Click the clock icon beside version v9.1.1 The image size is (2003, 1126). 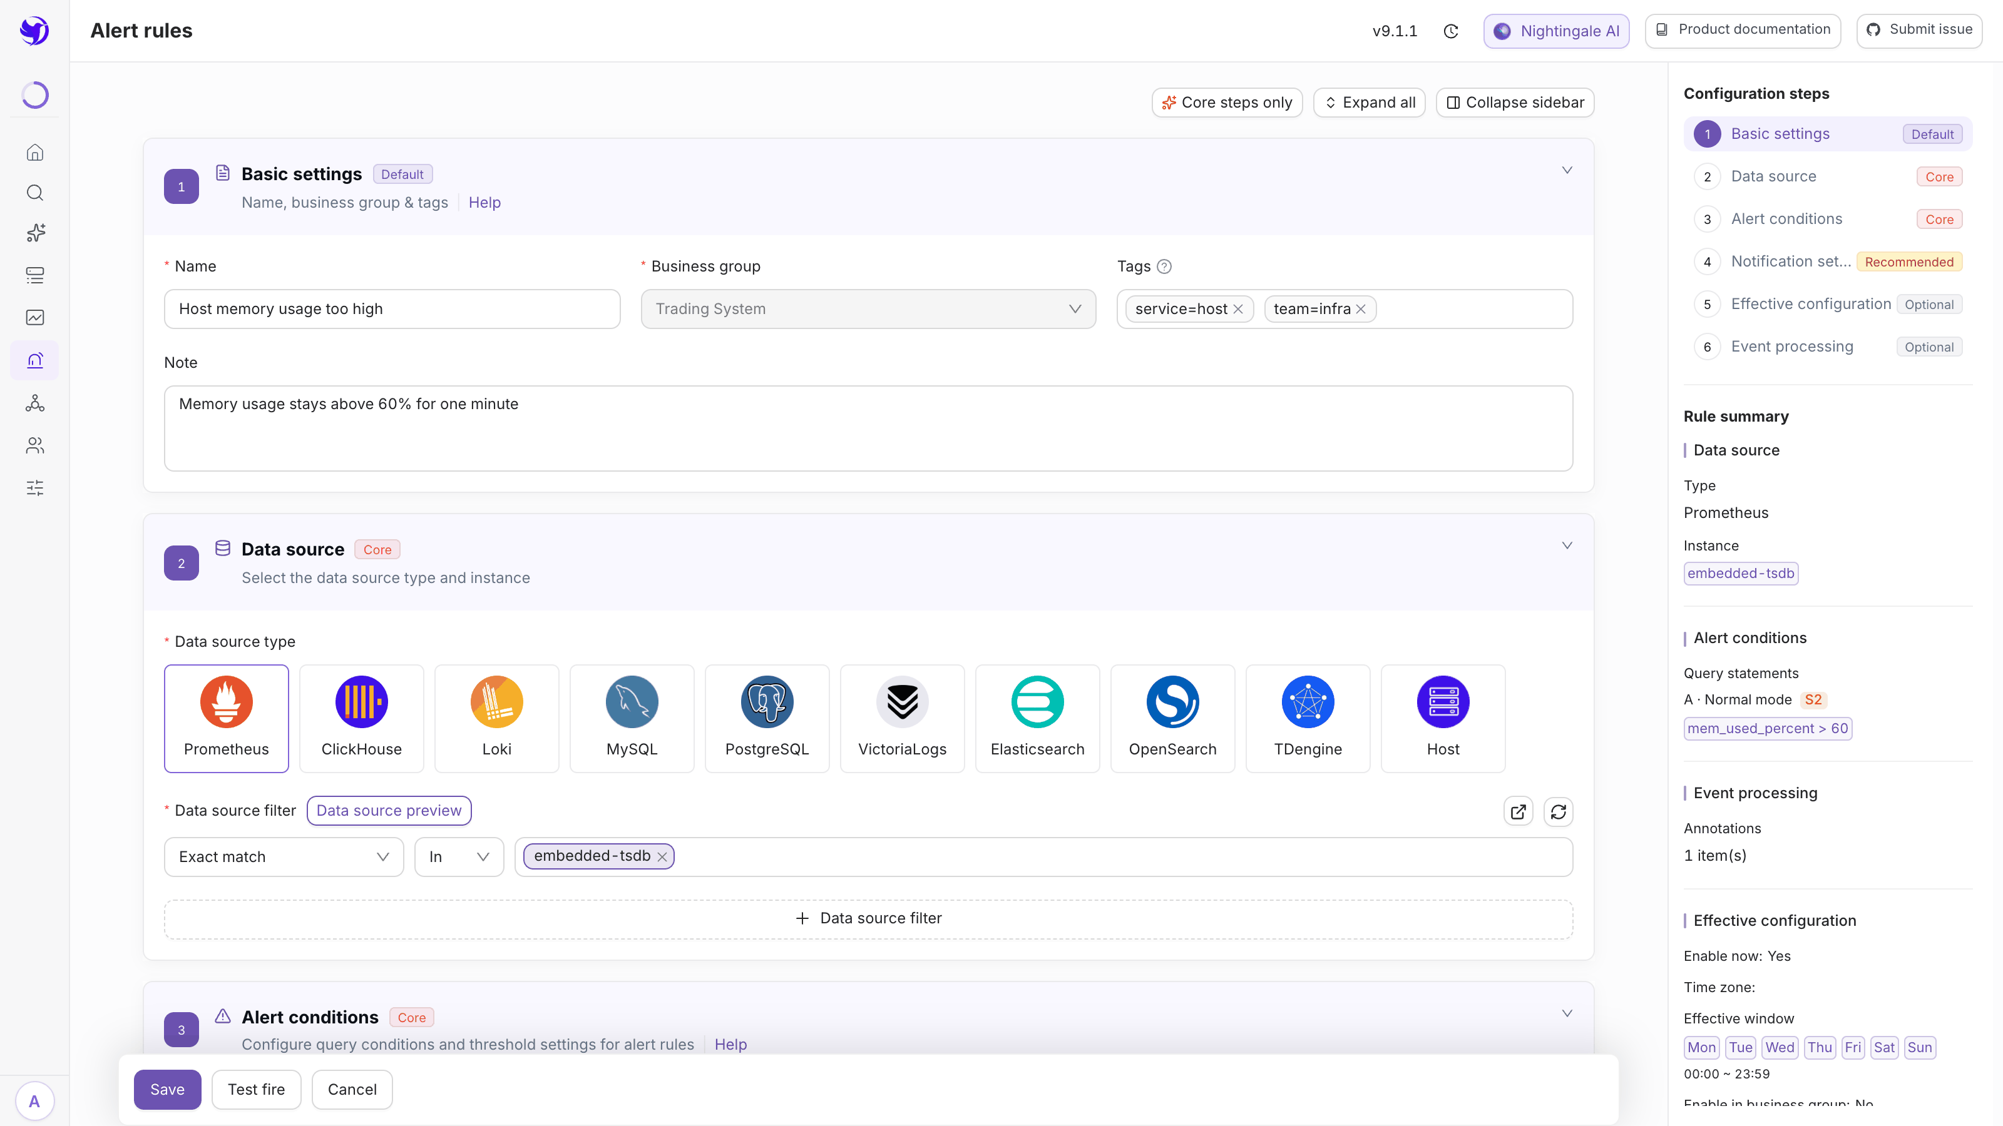(x=1451, y=31)
